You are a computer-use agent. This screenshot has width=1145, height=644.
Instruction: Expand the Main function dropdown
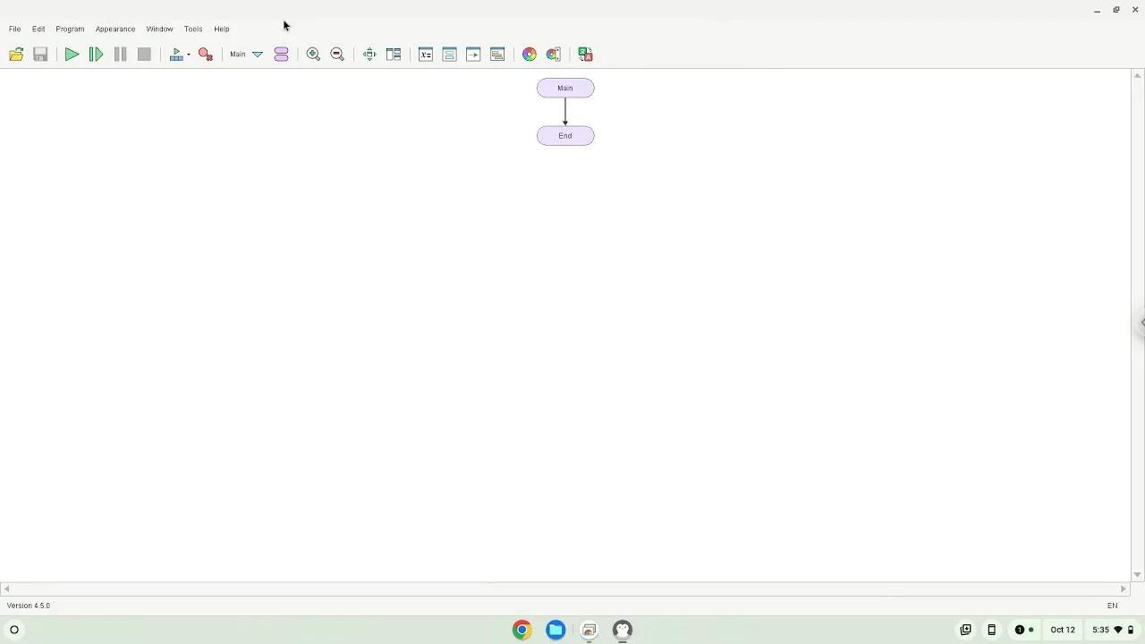coord(258,54)
